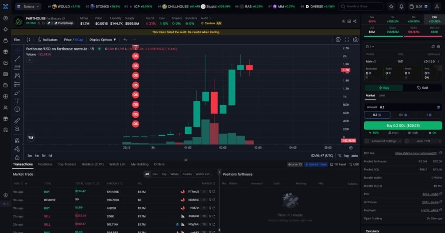Toggle log scale on chart

click(346, 156)
